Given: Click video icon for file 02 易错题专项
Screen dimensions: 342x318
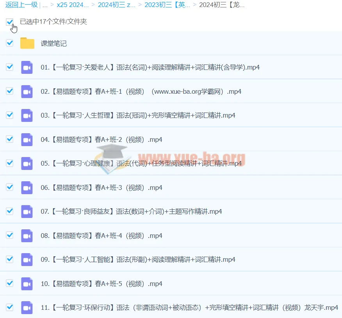Looking at the screenshot, I should (x=27, y=91).
